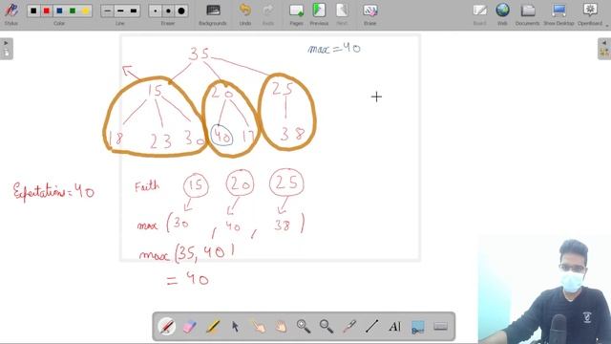Expand the left page thumbnails panel
This screenshot has width=611, height=344.
pos(7,49)
